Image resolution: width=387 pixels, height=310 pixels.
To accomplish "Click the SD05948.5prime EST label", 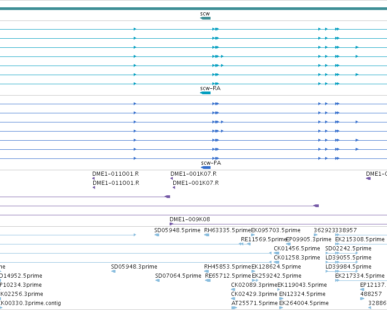I will point(177,230).
